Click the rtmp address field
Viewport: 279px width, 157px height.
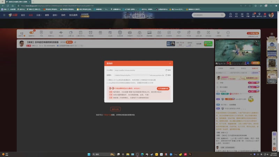click(x=139, y=70)
